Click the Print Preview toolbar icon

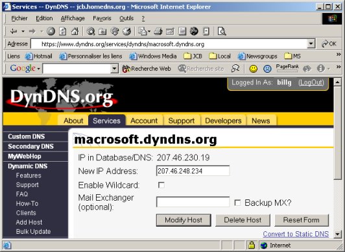pos(222,31)
